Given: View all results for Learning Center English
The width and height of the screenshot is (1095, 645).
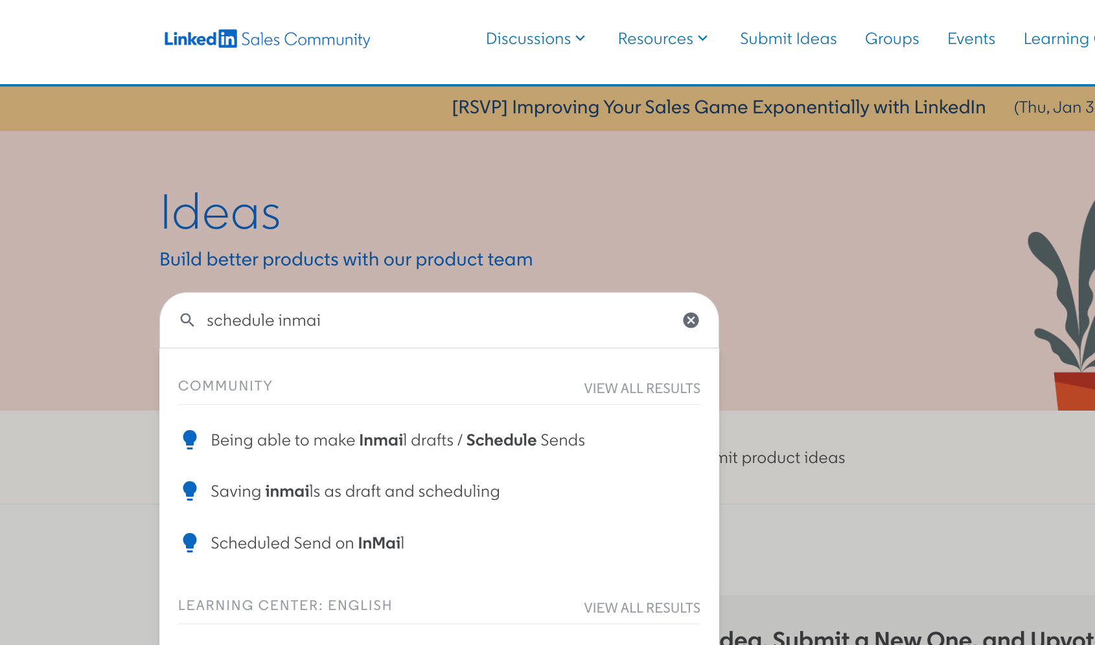Looking at the screenshot, I should (642, 607).
